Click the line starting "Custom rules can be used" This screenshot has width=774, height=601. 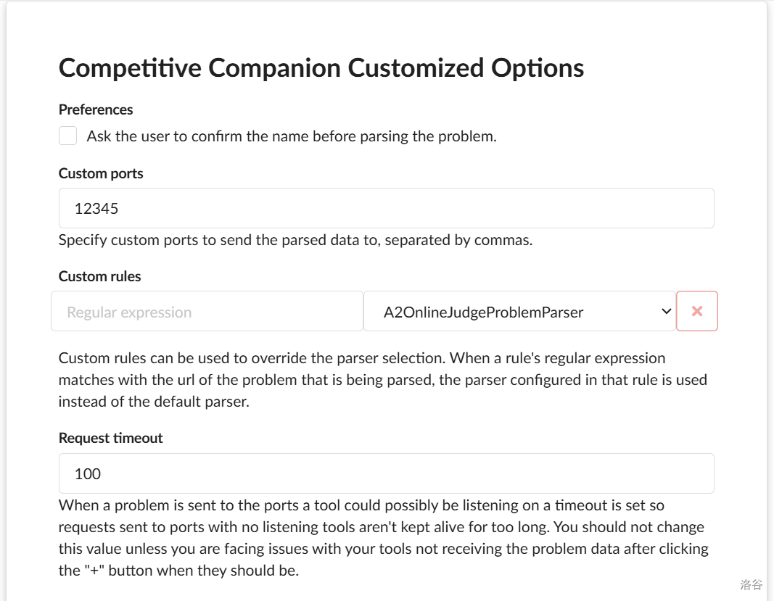[361, 358]
